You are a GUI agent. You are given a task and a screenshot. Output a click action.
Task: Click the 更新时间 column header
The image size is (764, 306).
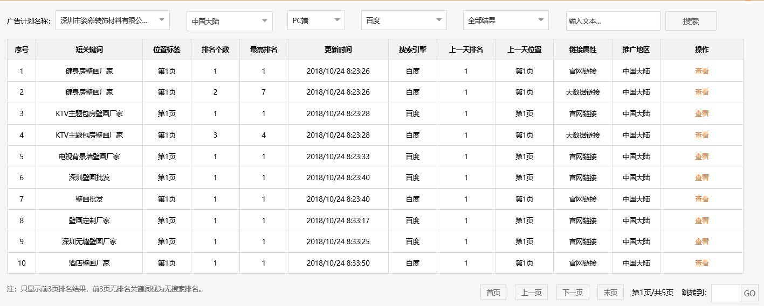tap(338, 49)
